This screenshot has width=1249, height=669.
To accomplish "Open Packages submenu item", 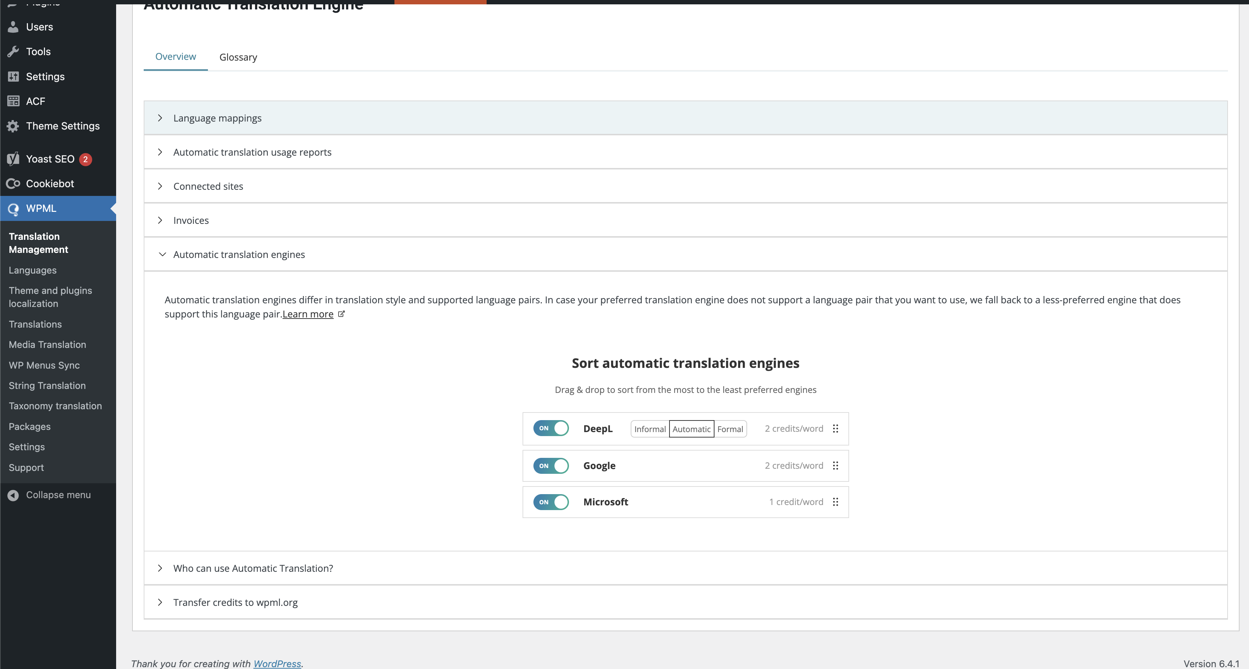I will click(30, 427).
